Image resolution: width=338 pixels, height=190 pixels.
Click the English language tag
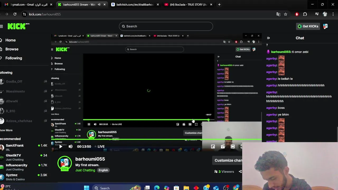tap(103, 170)
